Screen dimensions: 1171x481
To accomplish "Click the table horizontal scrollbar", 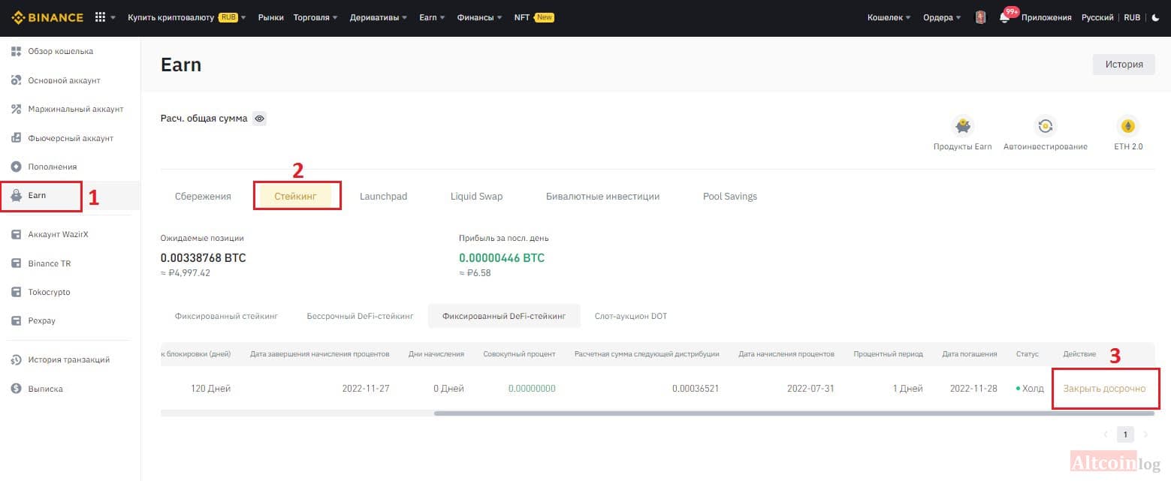I will (x=794, y=413).
